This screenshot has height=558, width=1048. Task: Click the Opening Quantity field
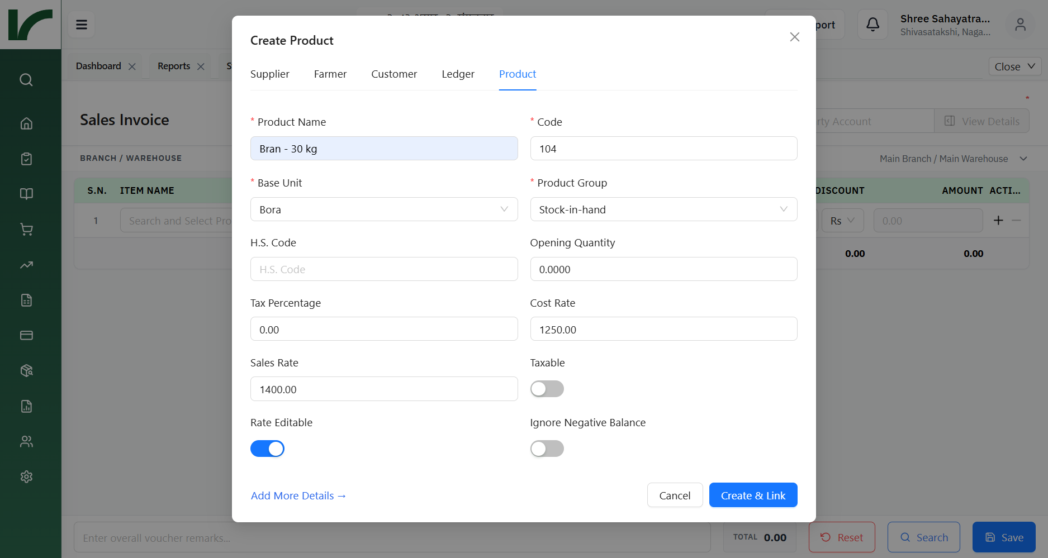tap(663, 269)
